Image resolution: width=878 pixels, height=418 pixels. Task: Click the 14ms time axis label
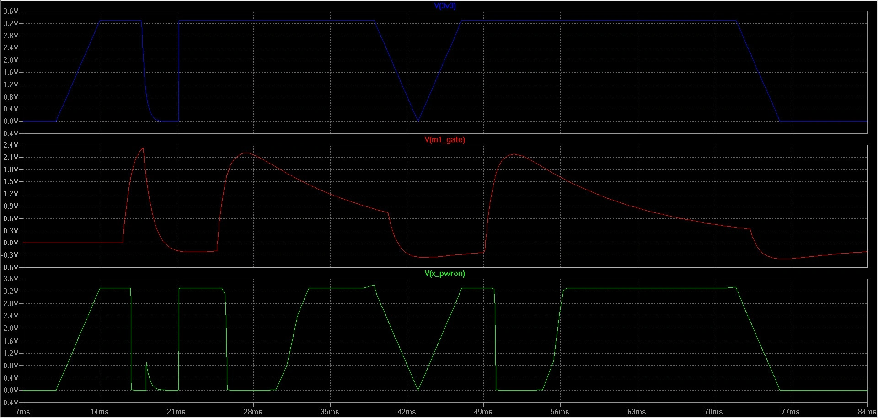coord(99,412)
